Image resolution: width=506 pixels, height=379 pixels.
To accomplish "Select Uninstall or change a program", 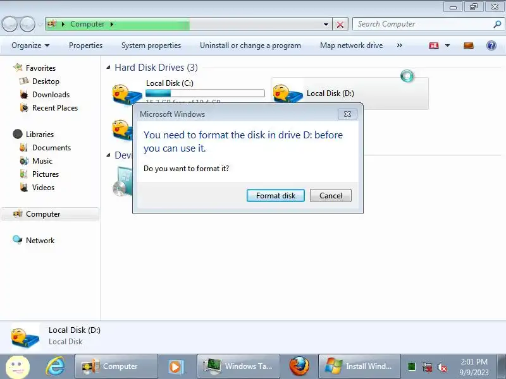I will 250,45.
